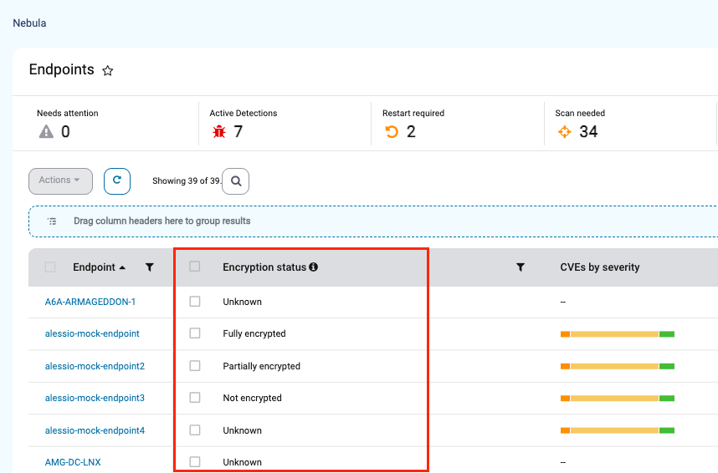Click the Endpoint column header

(94, 267)
